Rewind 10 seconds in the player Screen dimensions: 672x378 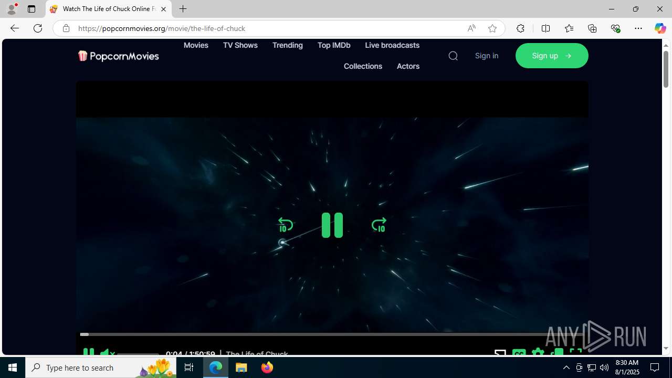pos(286,225)
